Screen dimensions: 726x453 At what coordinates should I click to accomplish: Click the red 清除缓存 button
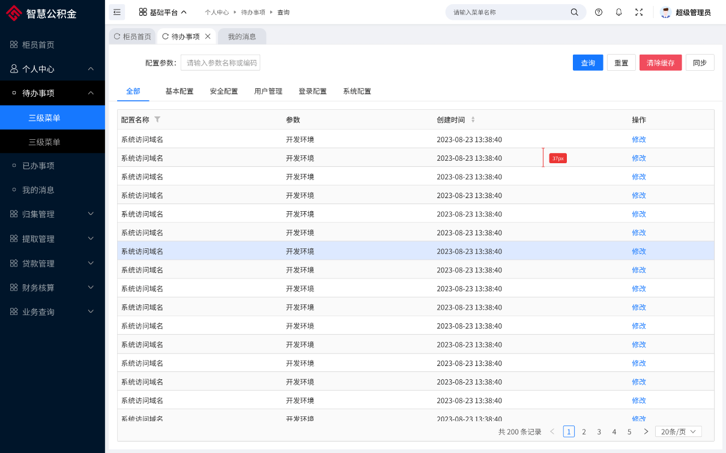coord(661,62)
